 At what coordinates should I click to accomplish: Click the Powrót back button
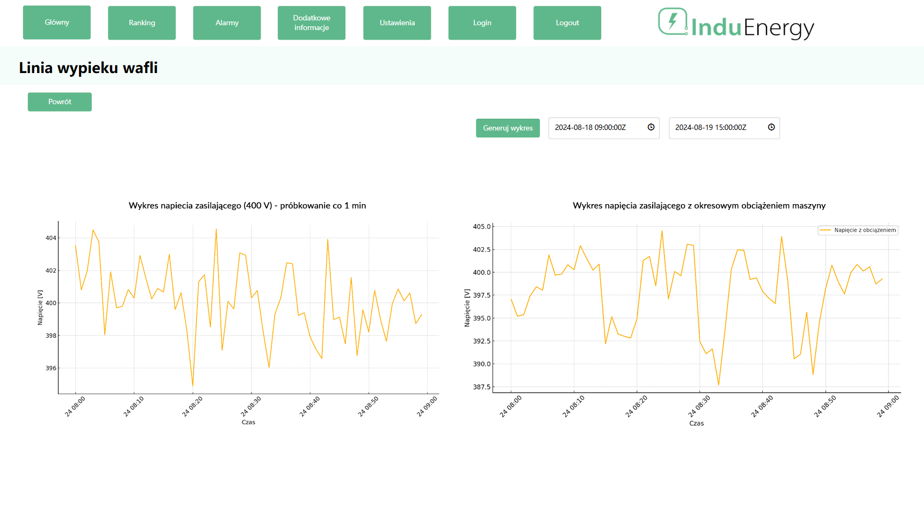(60, 102)
